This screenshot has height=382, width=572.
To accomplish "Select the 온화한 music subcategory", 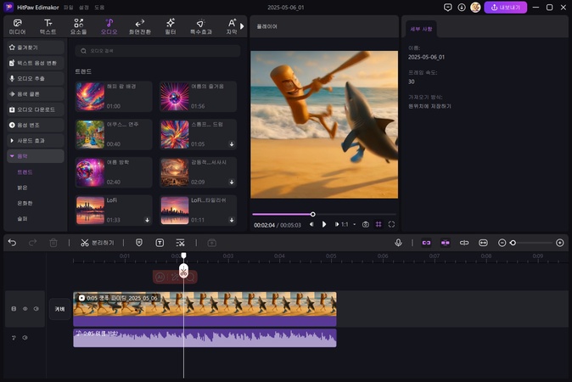I will tap(25, 203).
